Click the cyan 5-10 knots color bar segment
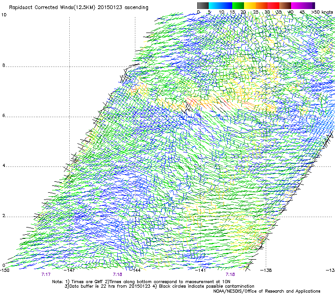This screenshot has width=335, height=294. click(215, 5)
